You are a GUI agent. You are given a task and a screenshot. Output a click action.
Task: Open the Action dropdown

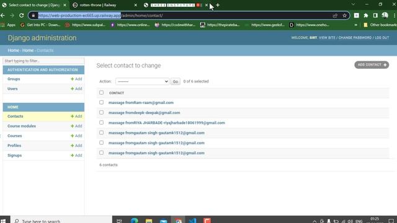pyautogui.click(x=142, y=81)
